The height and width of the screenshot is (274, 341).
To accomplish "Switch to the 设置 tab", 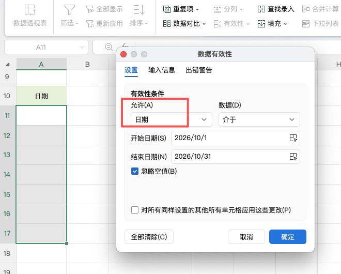I will pos(131,70).
